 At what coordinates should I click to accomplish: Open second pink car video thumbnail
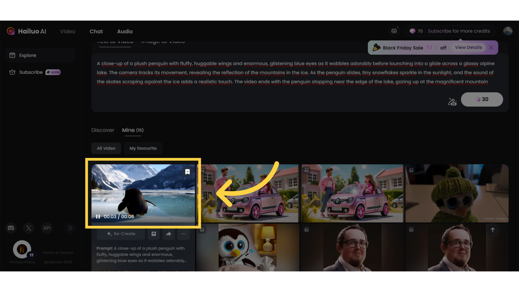tap(352, 193)
